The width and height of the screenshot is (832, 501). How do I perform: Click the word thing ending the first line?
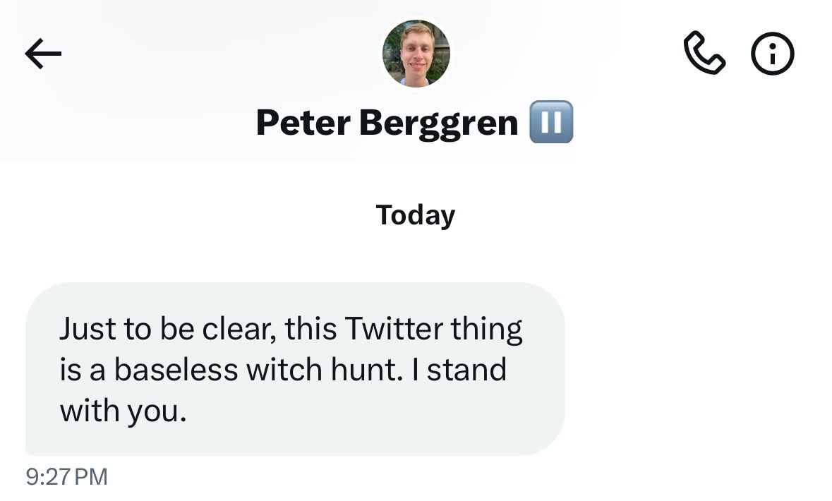click(487, 330)
